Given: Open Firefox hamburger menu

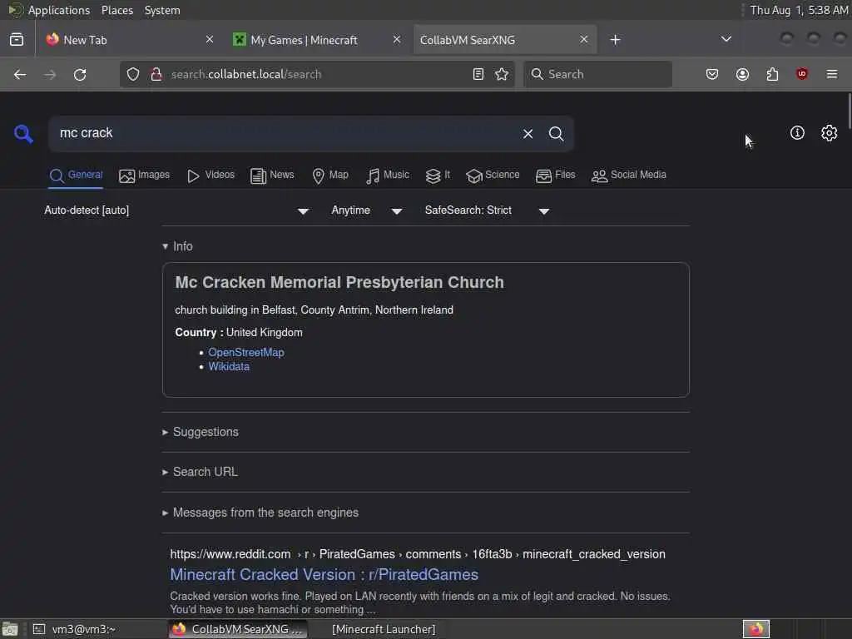Looking at the screenshot, I should [x=832, y=74].
